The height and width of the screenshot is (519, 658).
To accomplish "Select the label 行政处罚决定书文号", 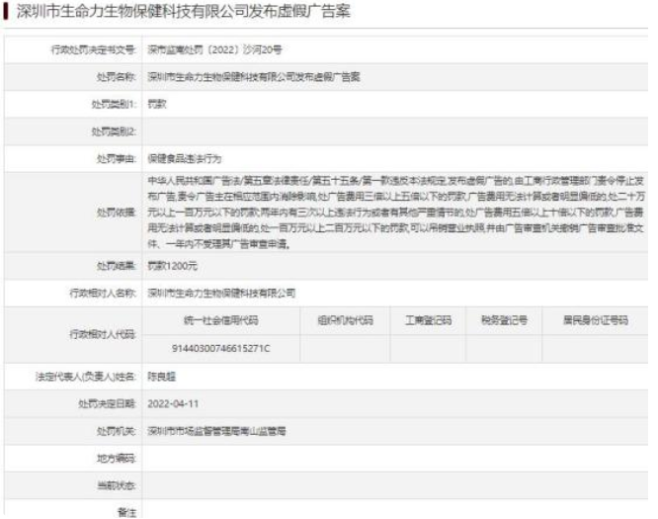I will click(x=94, y=50).
